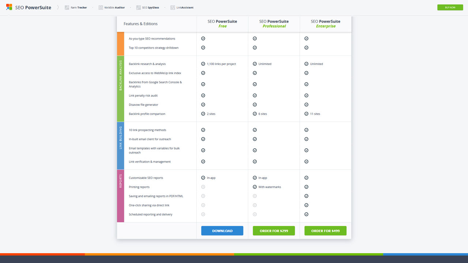Viewport: 468px width, 263px height.
Task: Click the DOWNLOAD button for Free edition
Action: (x=222, y=231)
